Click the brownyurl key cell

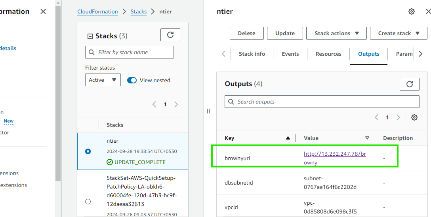238,158
